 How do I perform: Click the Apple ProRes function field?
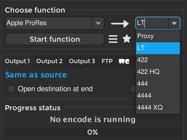[49, 23]
